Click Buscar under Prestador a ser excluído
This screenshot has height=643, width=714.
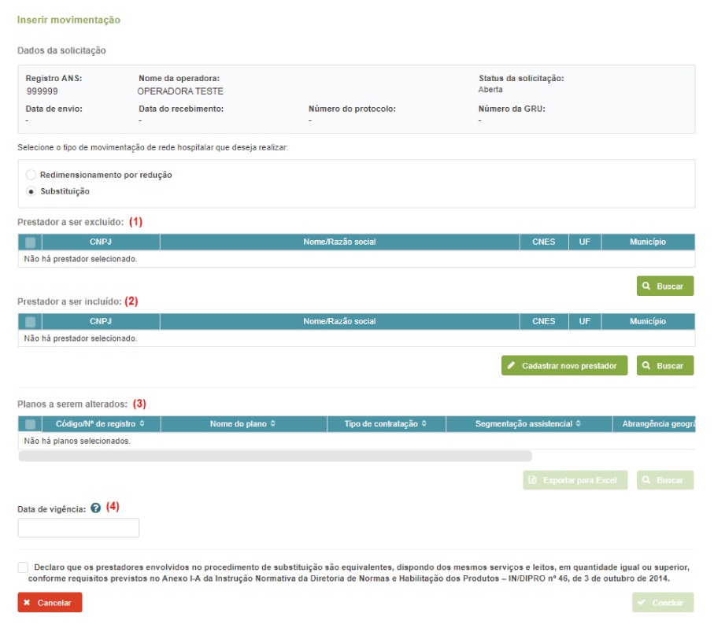click(665, 286)
